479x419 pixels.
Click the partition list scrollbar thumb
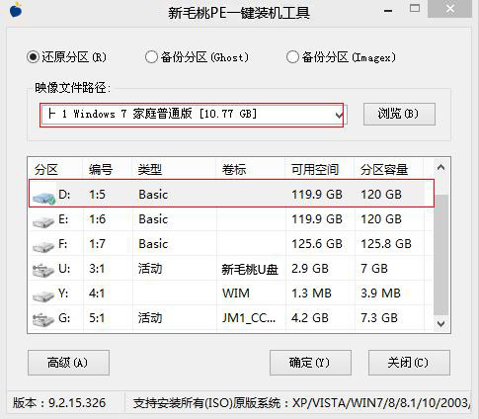point(441,255)
